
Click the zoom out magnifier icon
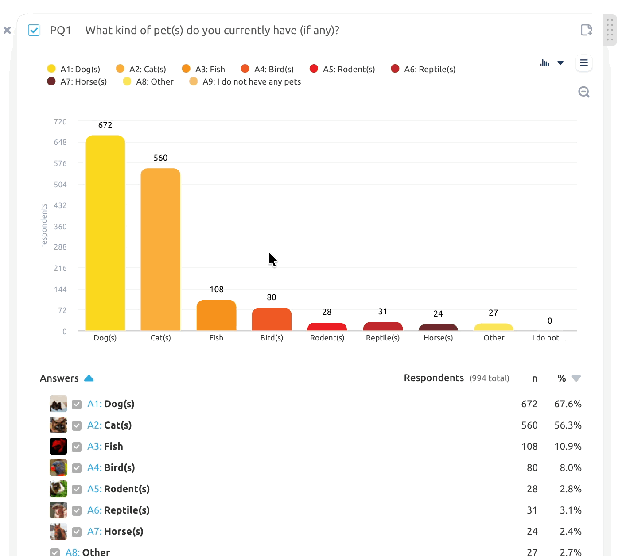click(x=584, y=92)
